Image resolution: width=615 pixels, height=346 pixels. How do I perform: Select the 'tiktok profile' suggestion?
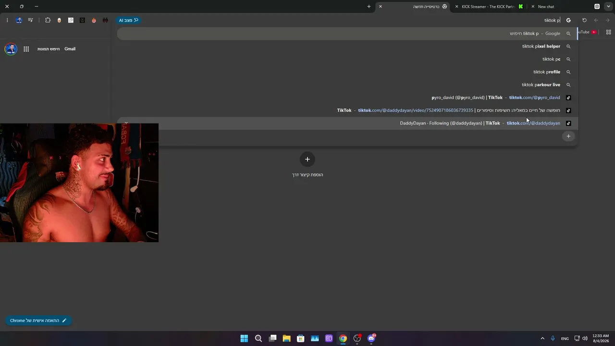347,72
